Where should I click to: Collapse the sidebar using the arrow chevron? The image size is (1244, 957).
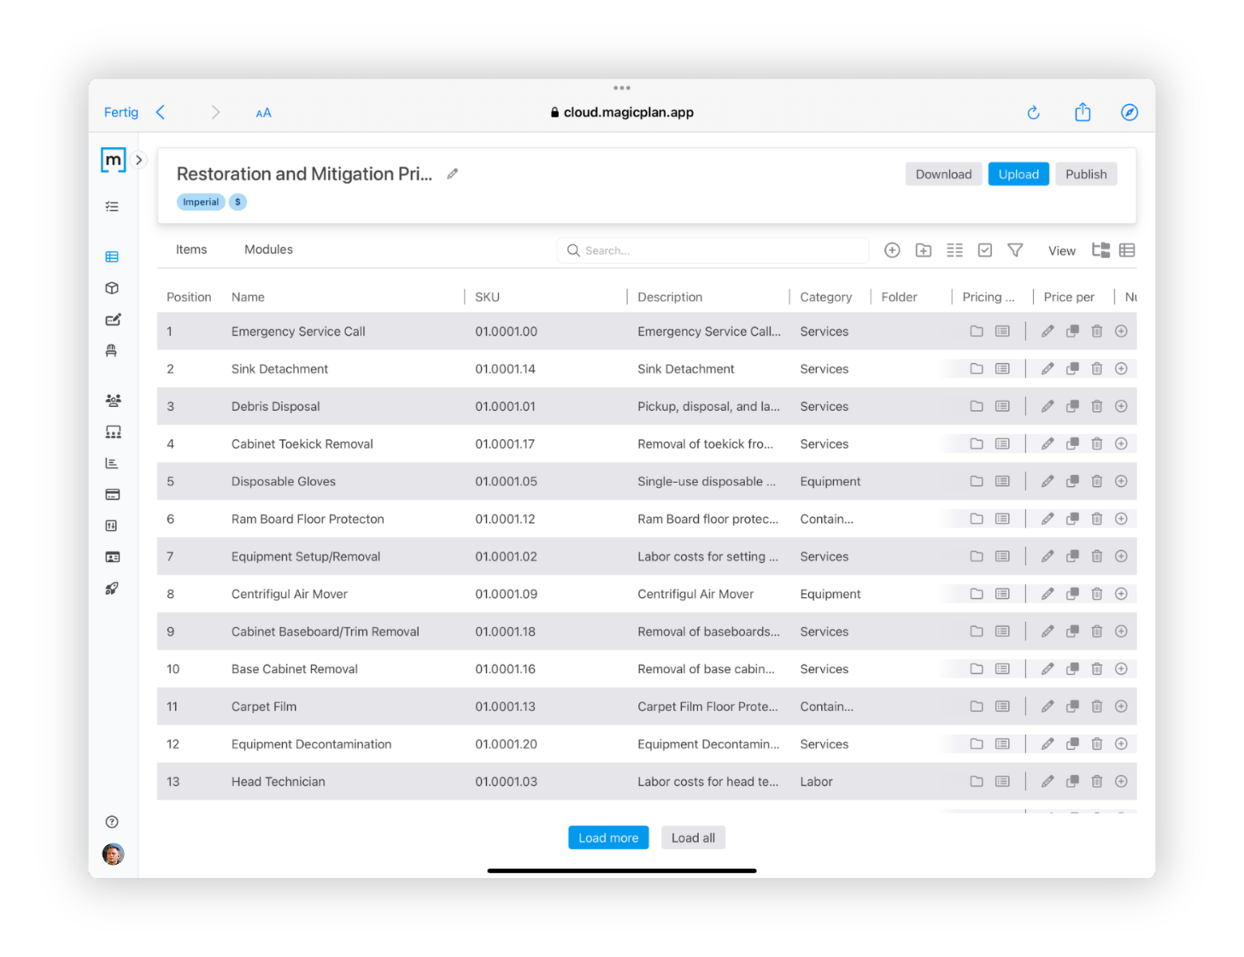pos(138,159)
